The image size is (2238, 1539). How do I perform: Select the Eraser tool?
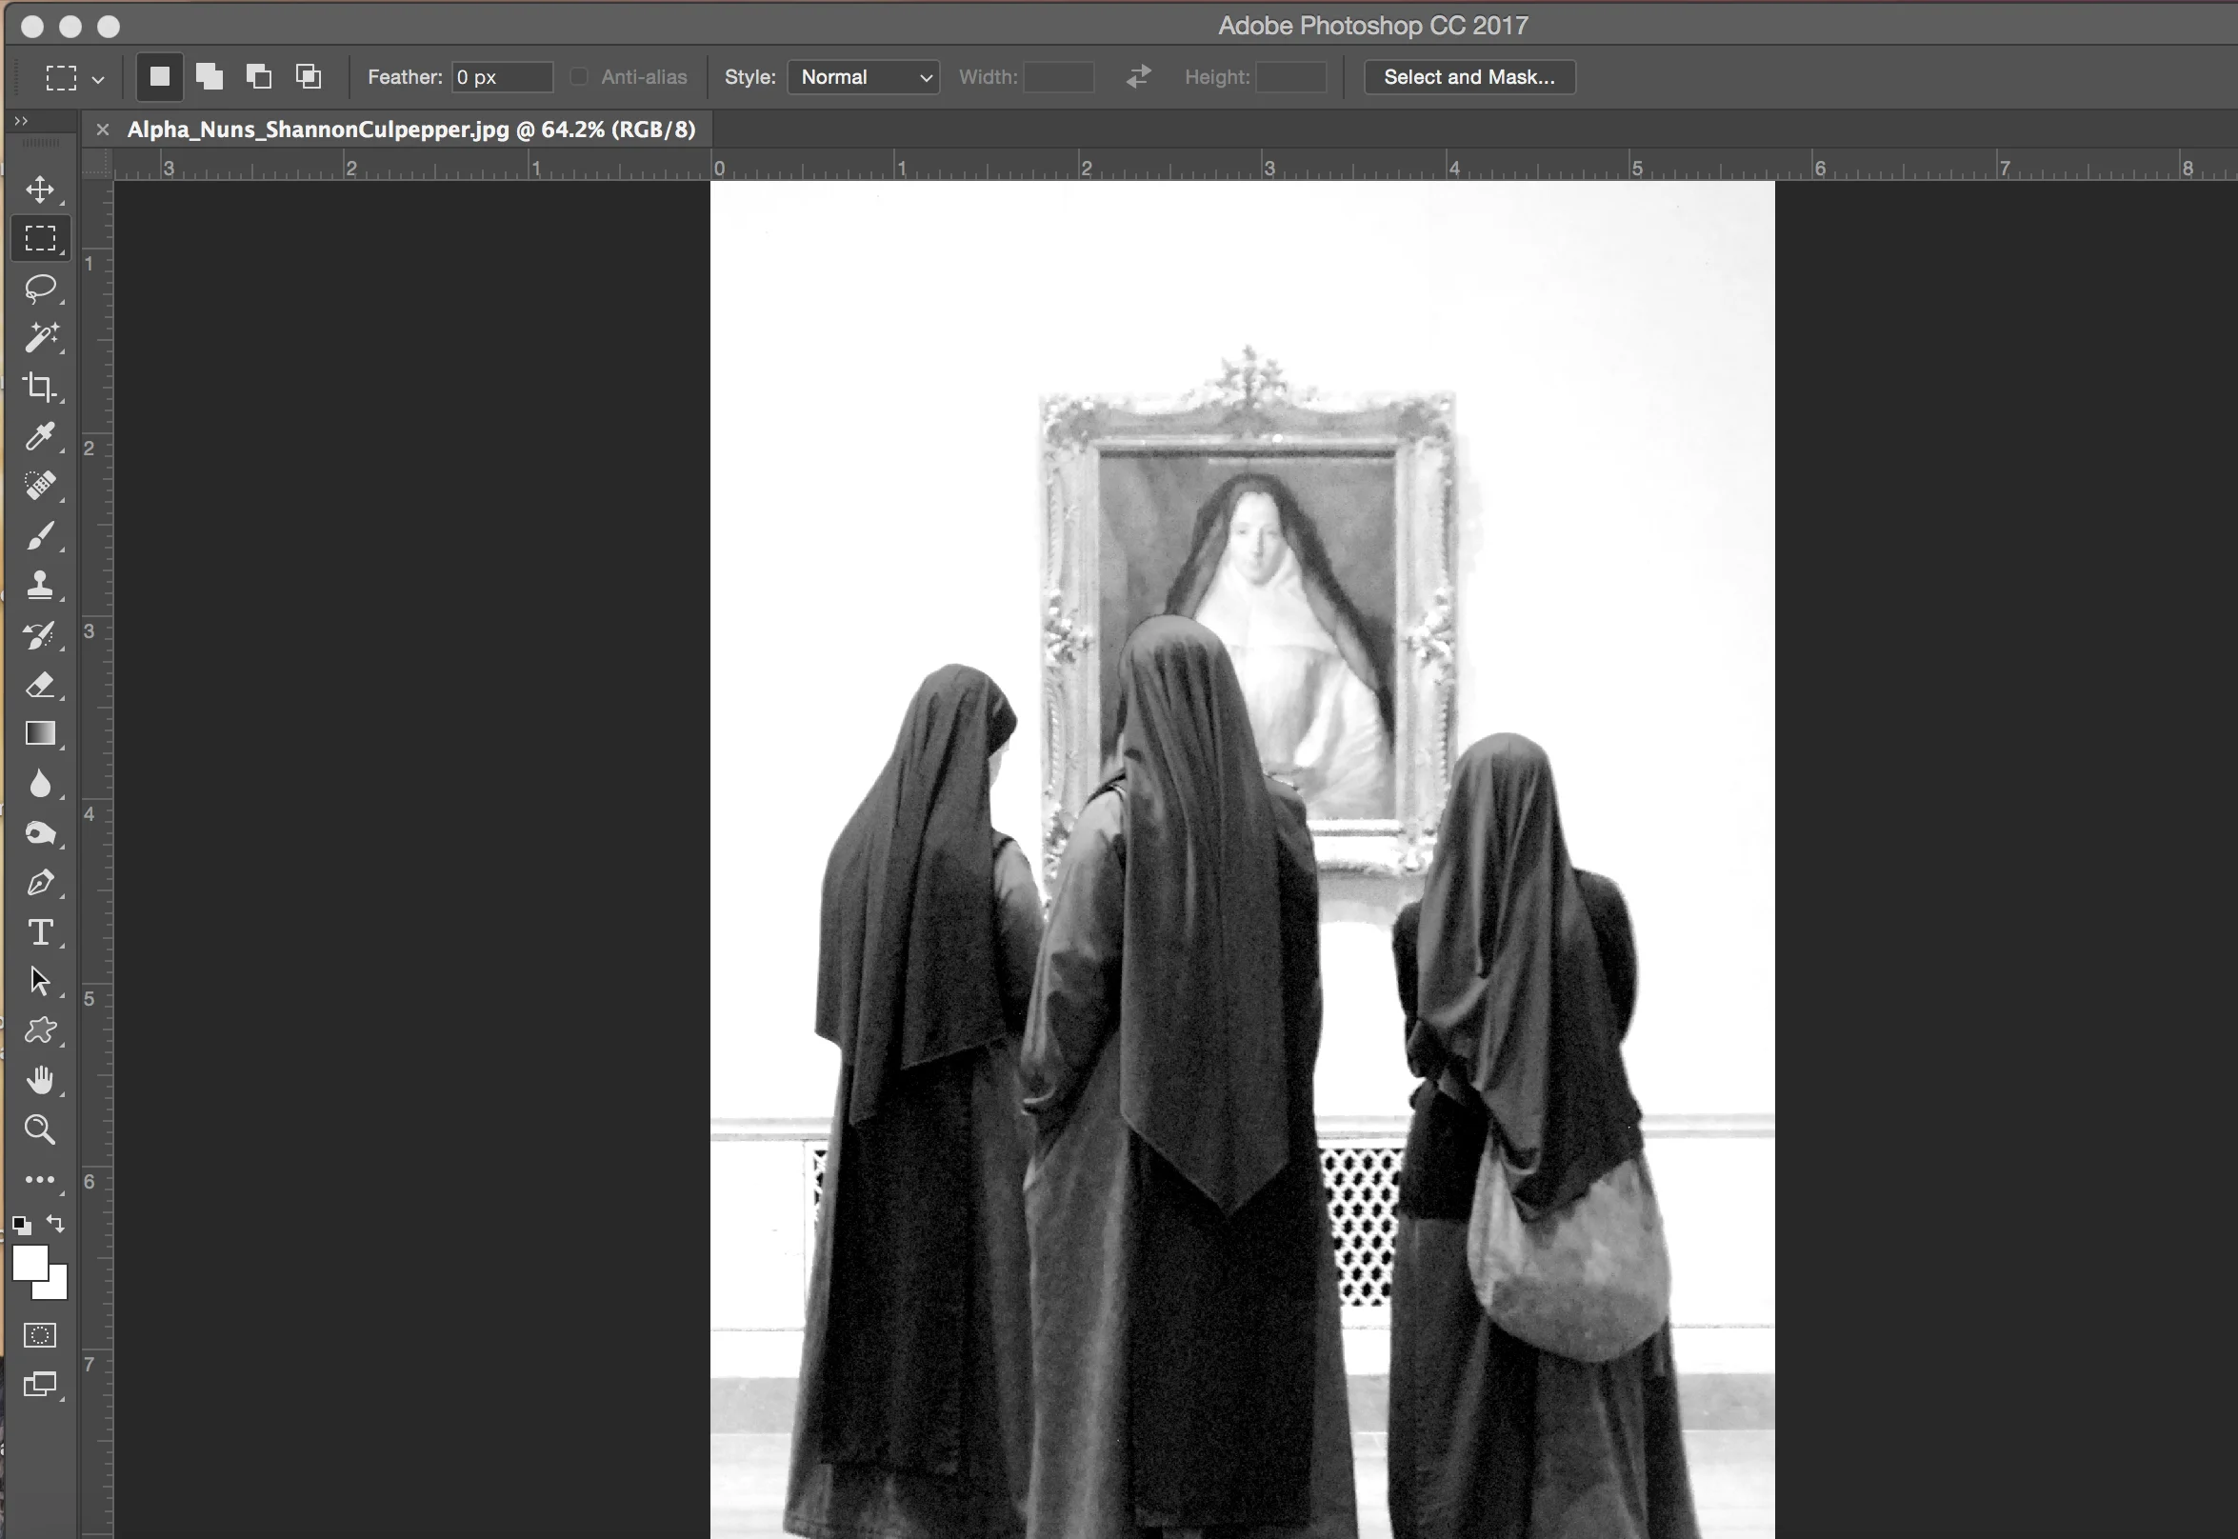tap(41, 685)
